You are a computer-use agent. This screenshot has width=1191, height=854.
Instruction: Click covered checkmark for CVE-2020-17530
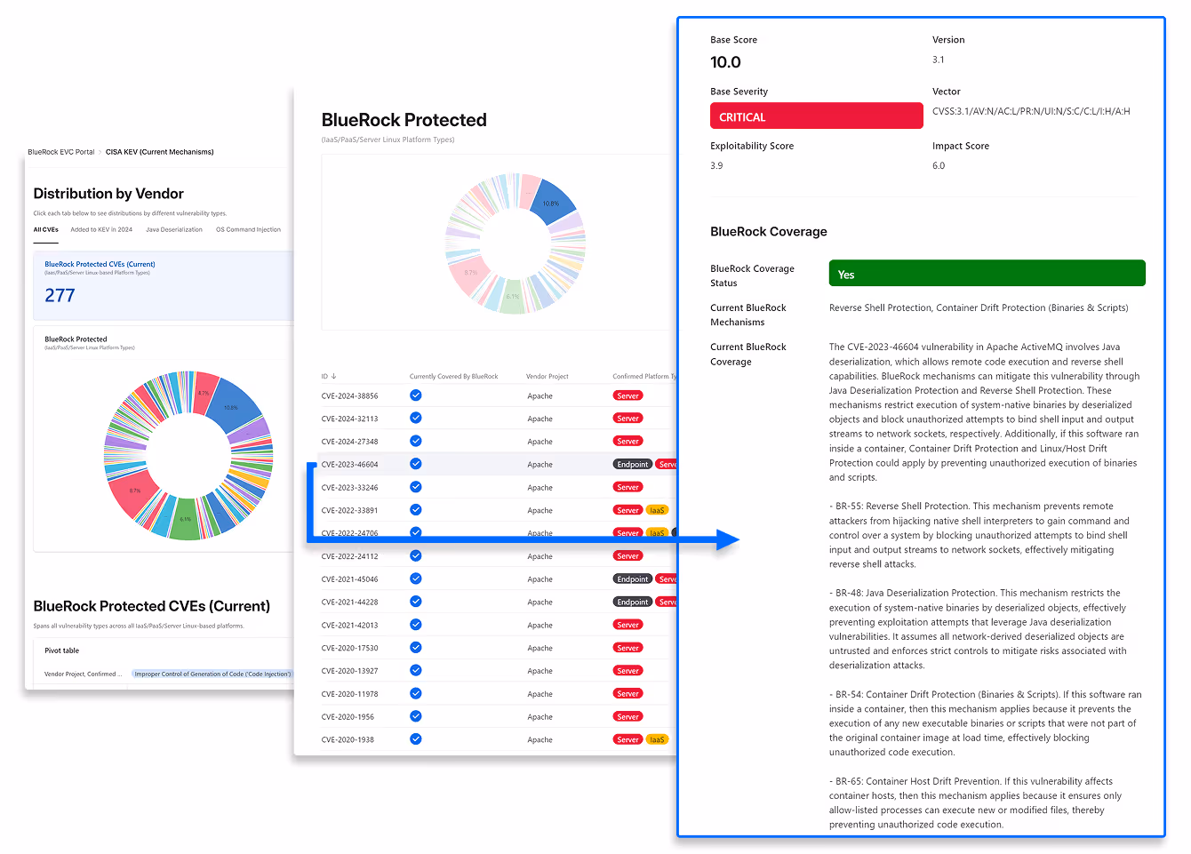pyautogui.click(x=416, y=648)
